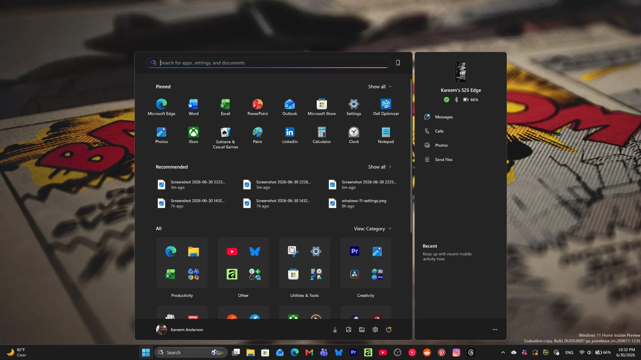
Task: Show all Recommended items
Action: coord(380,167)
